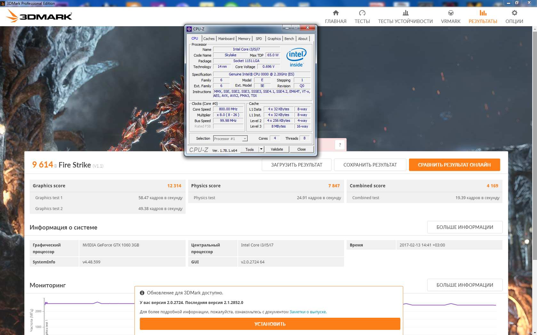The image size is (537, 335).
Task: Click the Установить update button
Action: 270,324
